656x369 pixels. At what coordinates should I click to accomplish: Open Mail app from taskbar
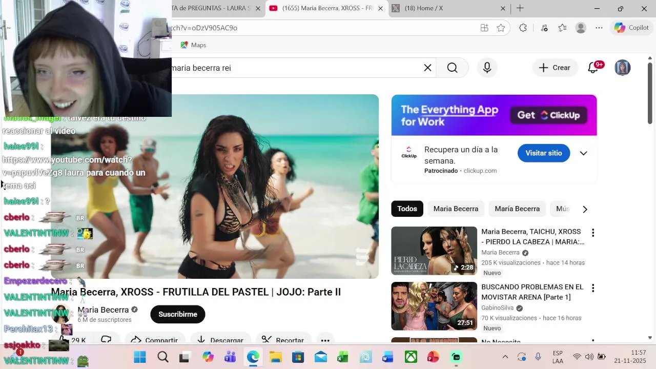pyautogui.click(x=320, y=357)
